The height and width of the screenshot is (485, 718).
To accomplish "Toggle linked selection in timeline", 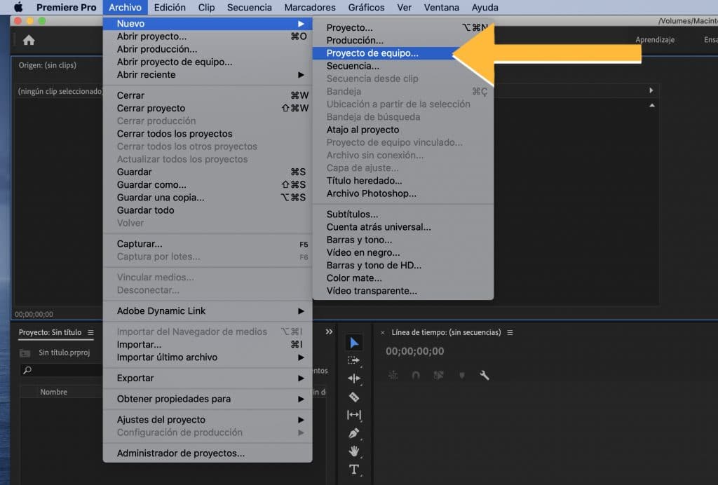I will point(438,376).
